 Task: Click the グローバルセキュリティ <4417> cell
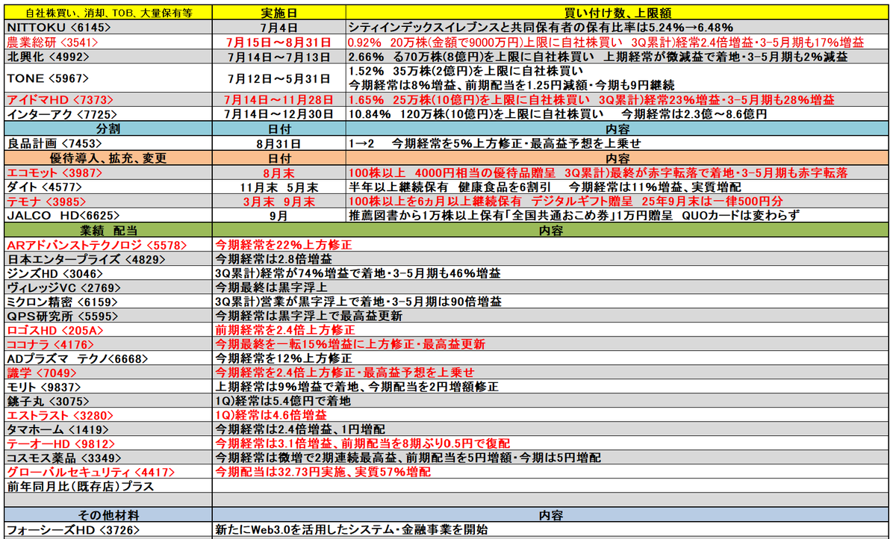(x=108, y=472)
